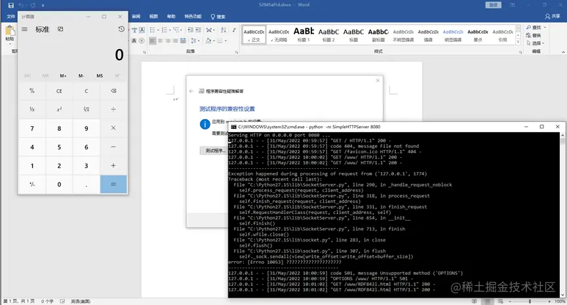Click the calculator reciprocal 1/x key

(32, 109)
